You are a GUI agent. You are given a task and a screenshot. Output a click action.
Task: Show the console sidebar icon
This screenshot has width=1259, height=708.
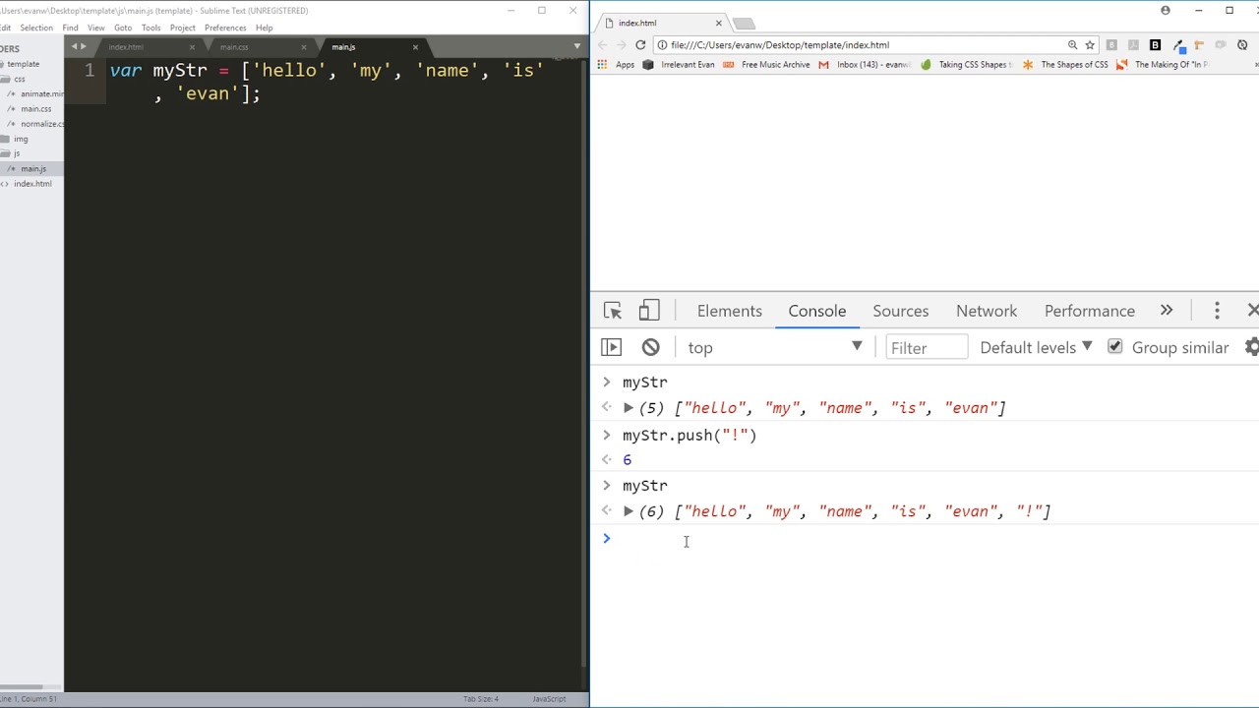click(x=612, y=347)
